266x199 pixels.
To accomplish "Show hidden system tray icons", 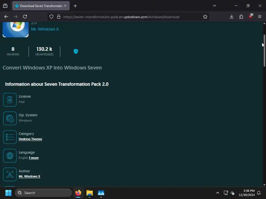I will tap(217, 193).
